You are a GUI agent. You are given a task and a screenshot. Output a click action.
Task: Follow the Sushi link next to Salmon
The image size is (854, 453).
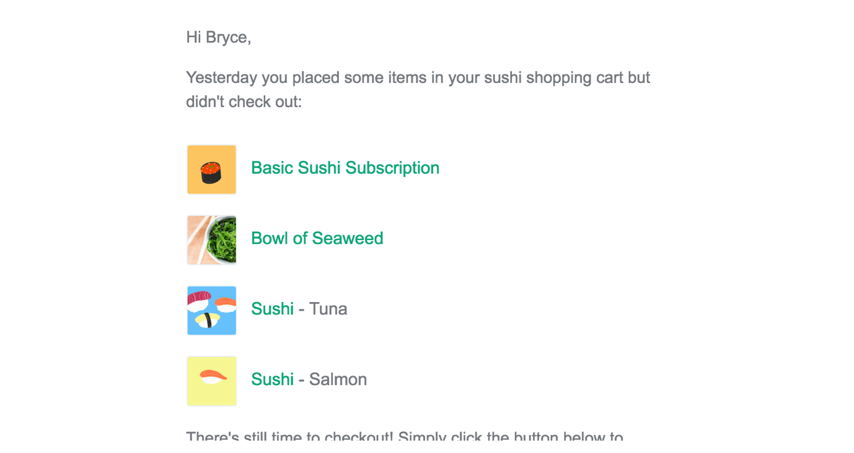click(272, 379)
